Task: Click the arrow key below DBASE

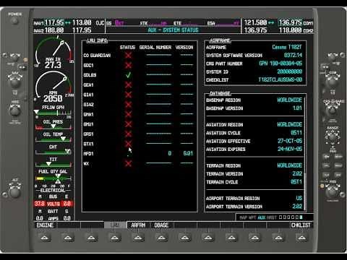Action: (x=161, y=238)
